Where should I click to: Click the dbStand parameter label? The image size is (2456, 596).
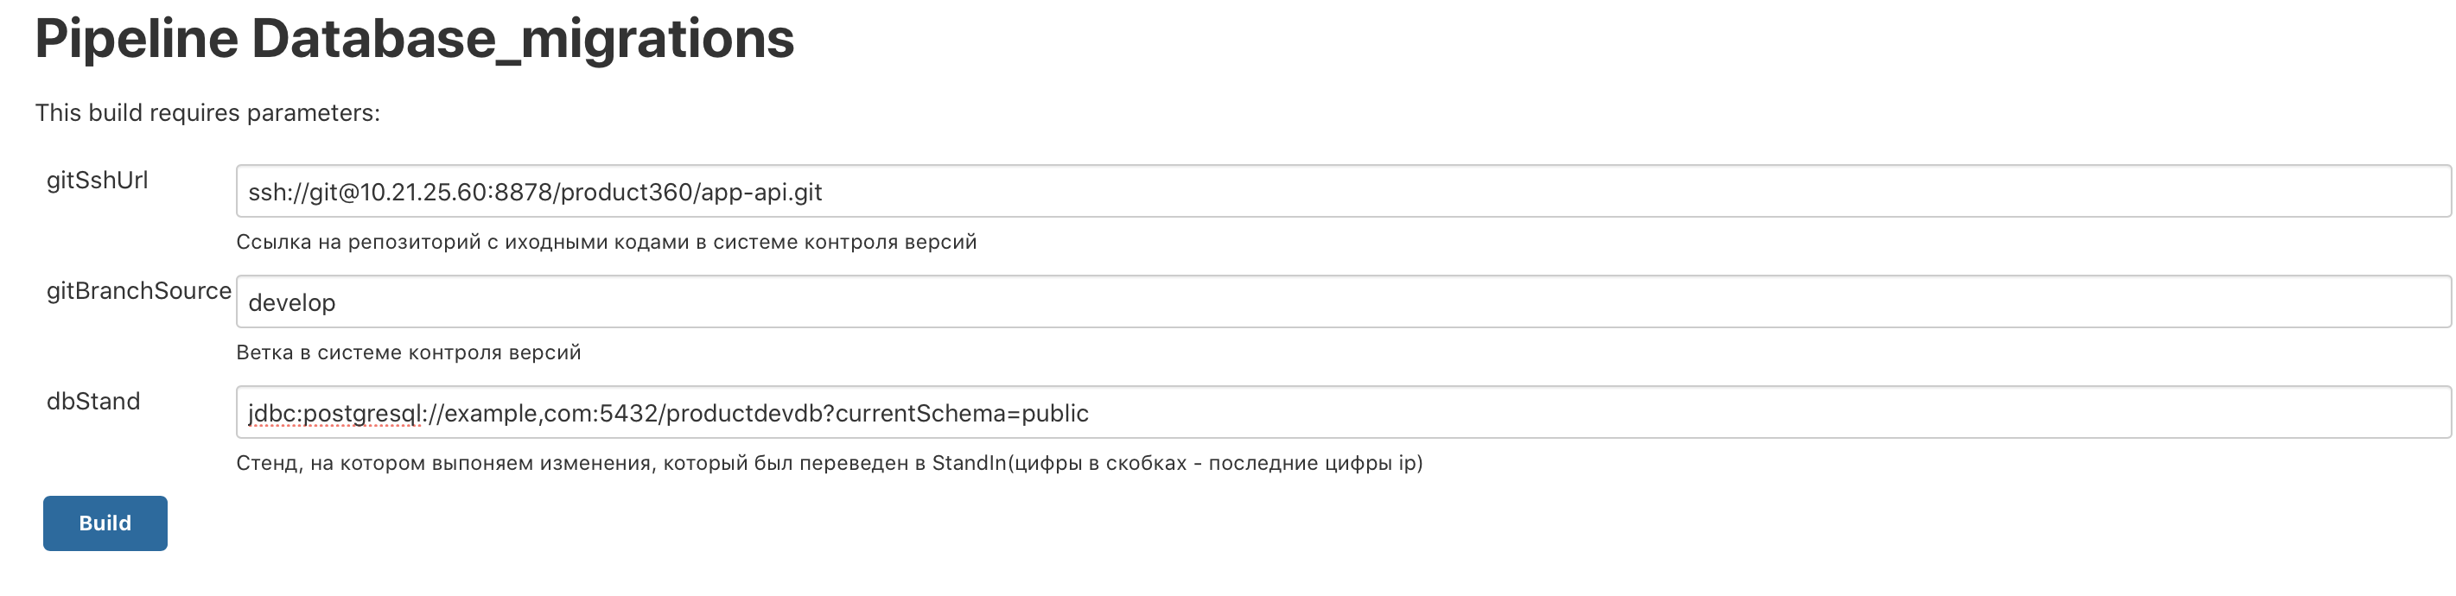pyautogui.click(x=93, y=402)
